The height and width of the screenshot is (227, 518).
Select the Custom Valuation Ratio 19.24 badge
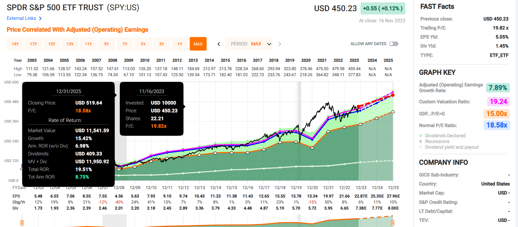tap(498, 102)
